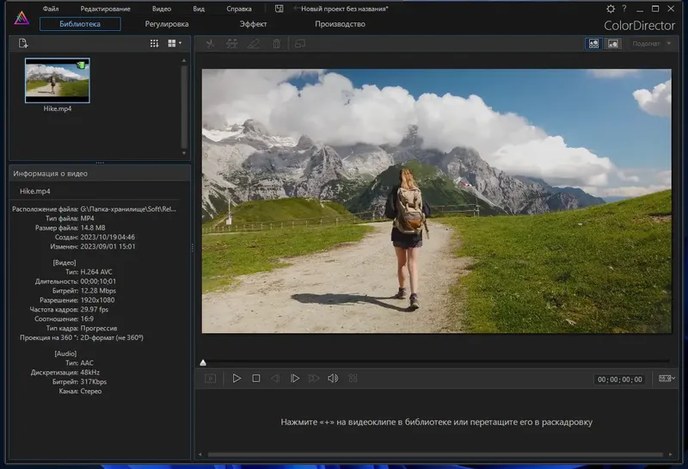Step to the next frame

294,379
